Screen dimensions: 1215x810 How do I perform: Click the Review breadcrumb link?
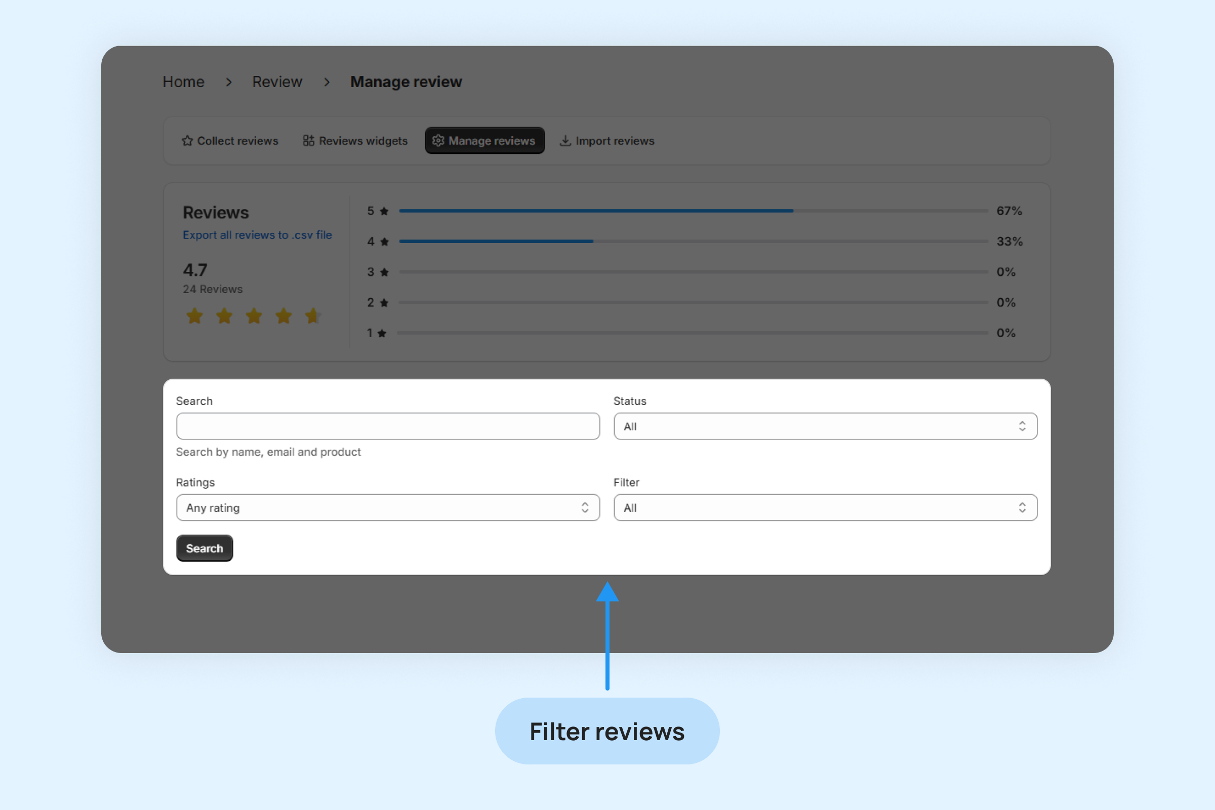(277, 82)
